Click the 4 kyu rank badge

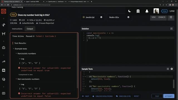pos(164,11)
